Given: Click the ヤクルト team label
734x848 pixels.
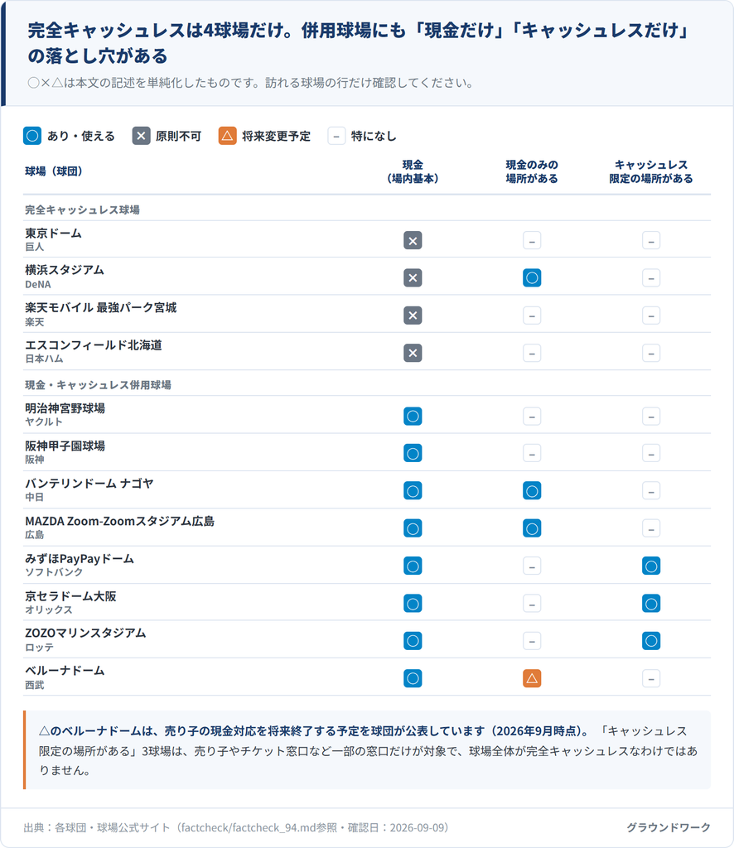Looking at the screenshot, I should coord(43,422).
